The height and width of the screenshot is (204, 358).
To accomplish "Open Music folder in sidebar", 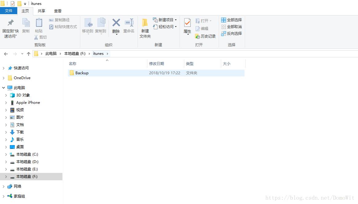I will (17, 139).
